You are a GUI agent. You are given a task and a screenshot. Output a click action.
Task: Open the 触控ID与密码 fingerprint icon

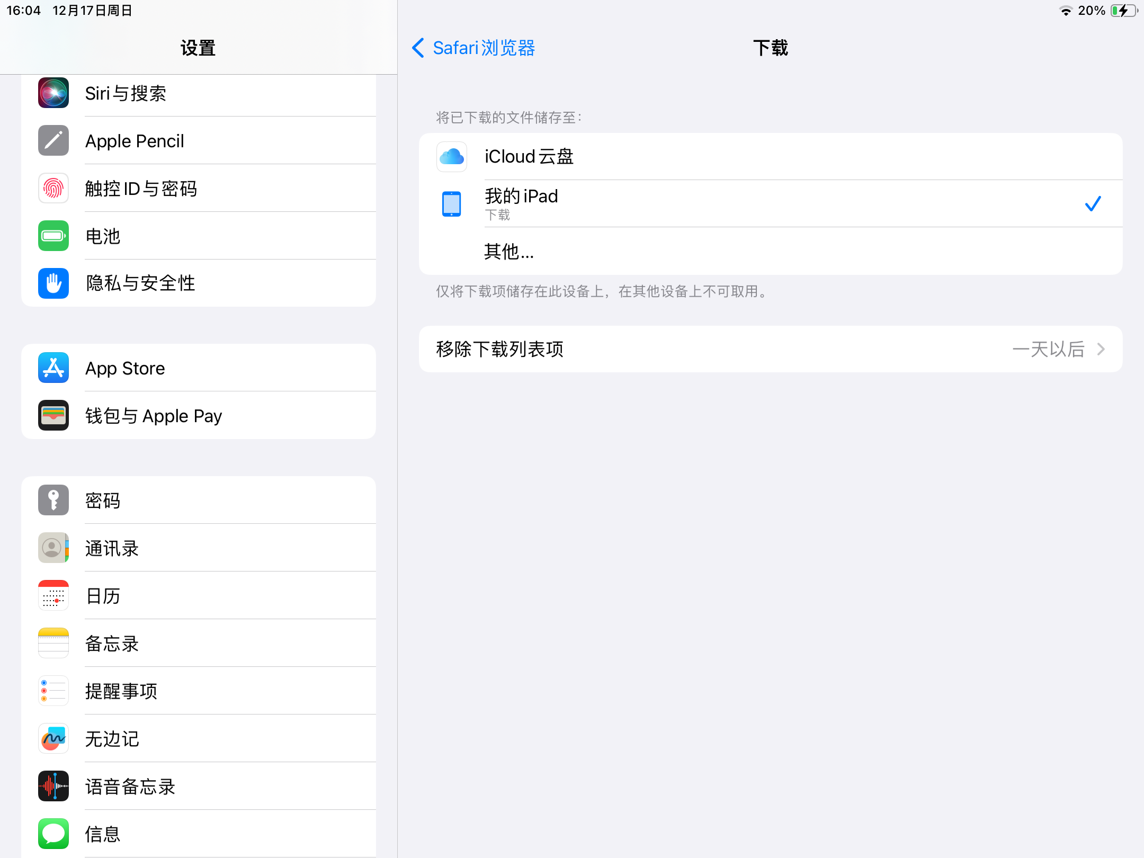53,189
